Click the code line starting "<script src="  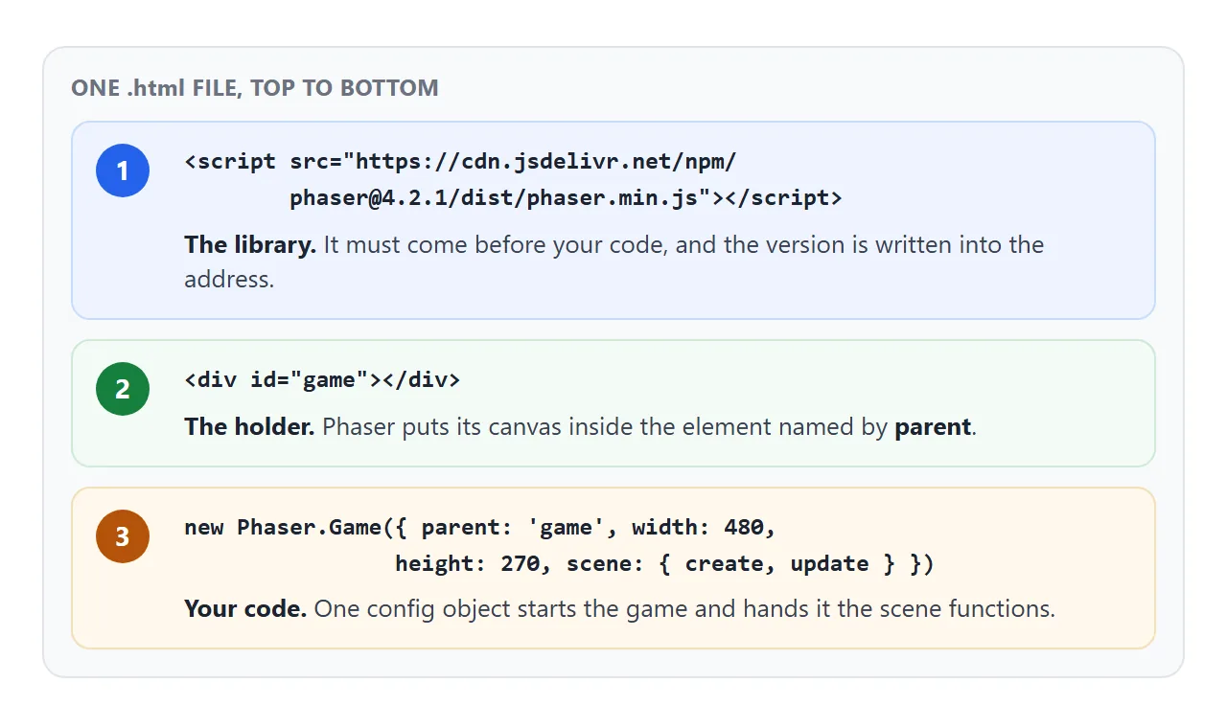(x=460, y=161)
